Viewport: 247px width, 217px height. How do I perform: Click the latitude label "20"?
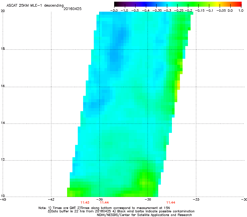(3, 11)
